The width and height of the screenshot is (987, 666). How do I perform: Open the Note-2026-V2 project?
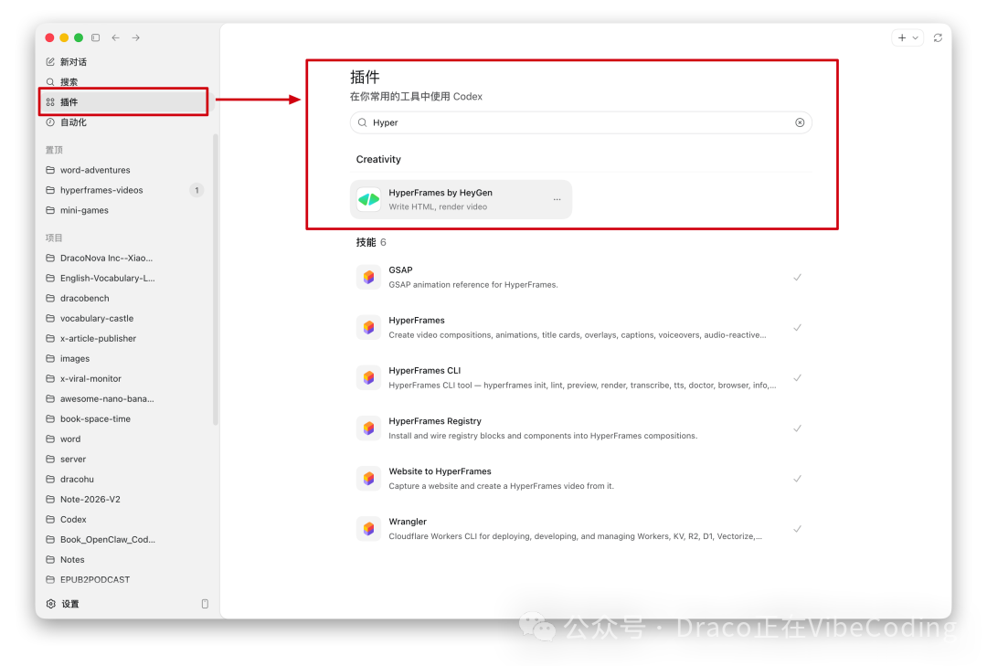point(125,500)
